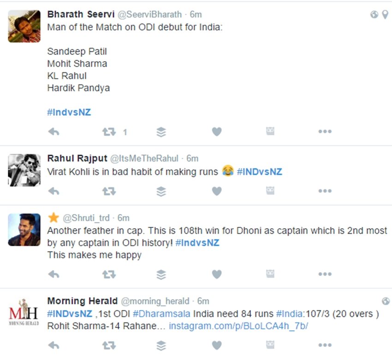Open more options on Bharath Seervi's tweet
Screen dimensions: 392x357
[x=325, y=132]
